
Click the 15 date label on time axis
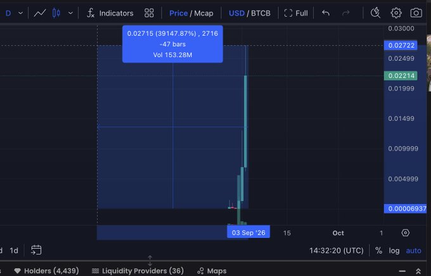click(286, 233)
